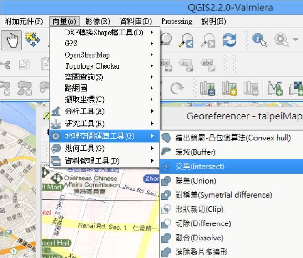The height and width of the screenshot is (258, 303).
Task: Click the Dissolve shape icon
Action: (166, 238)
